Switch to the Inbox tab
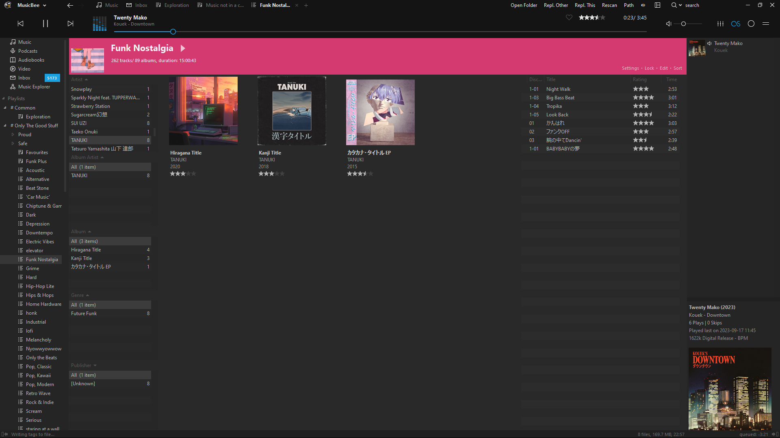The height and width of the screenshot is (438, 780). (x=137, y=5)
